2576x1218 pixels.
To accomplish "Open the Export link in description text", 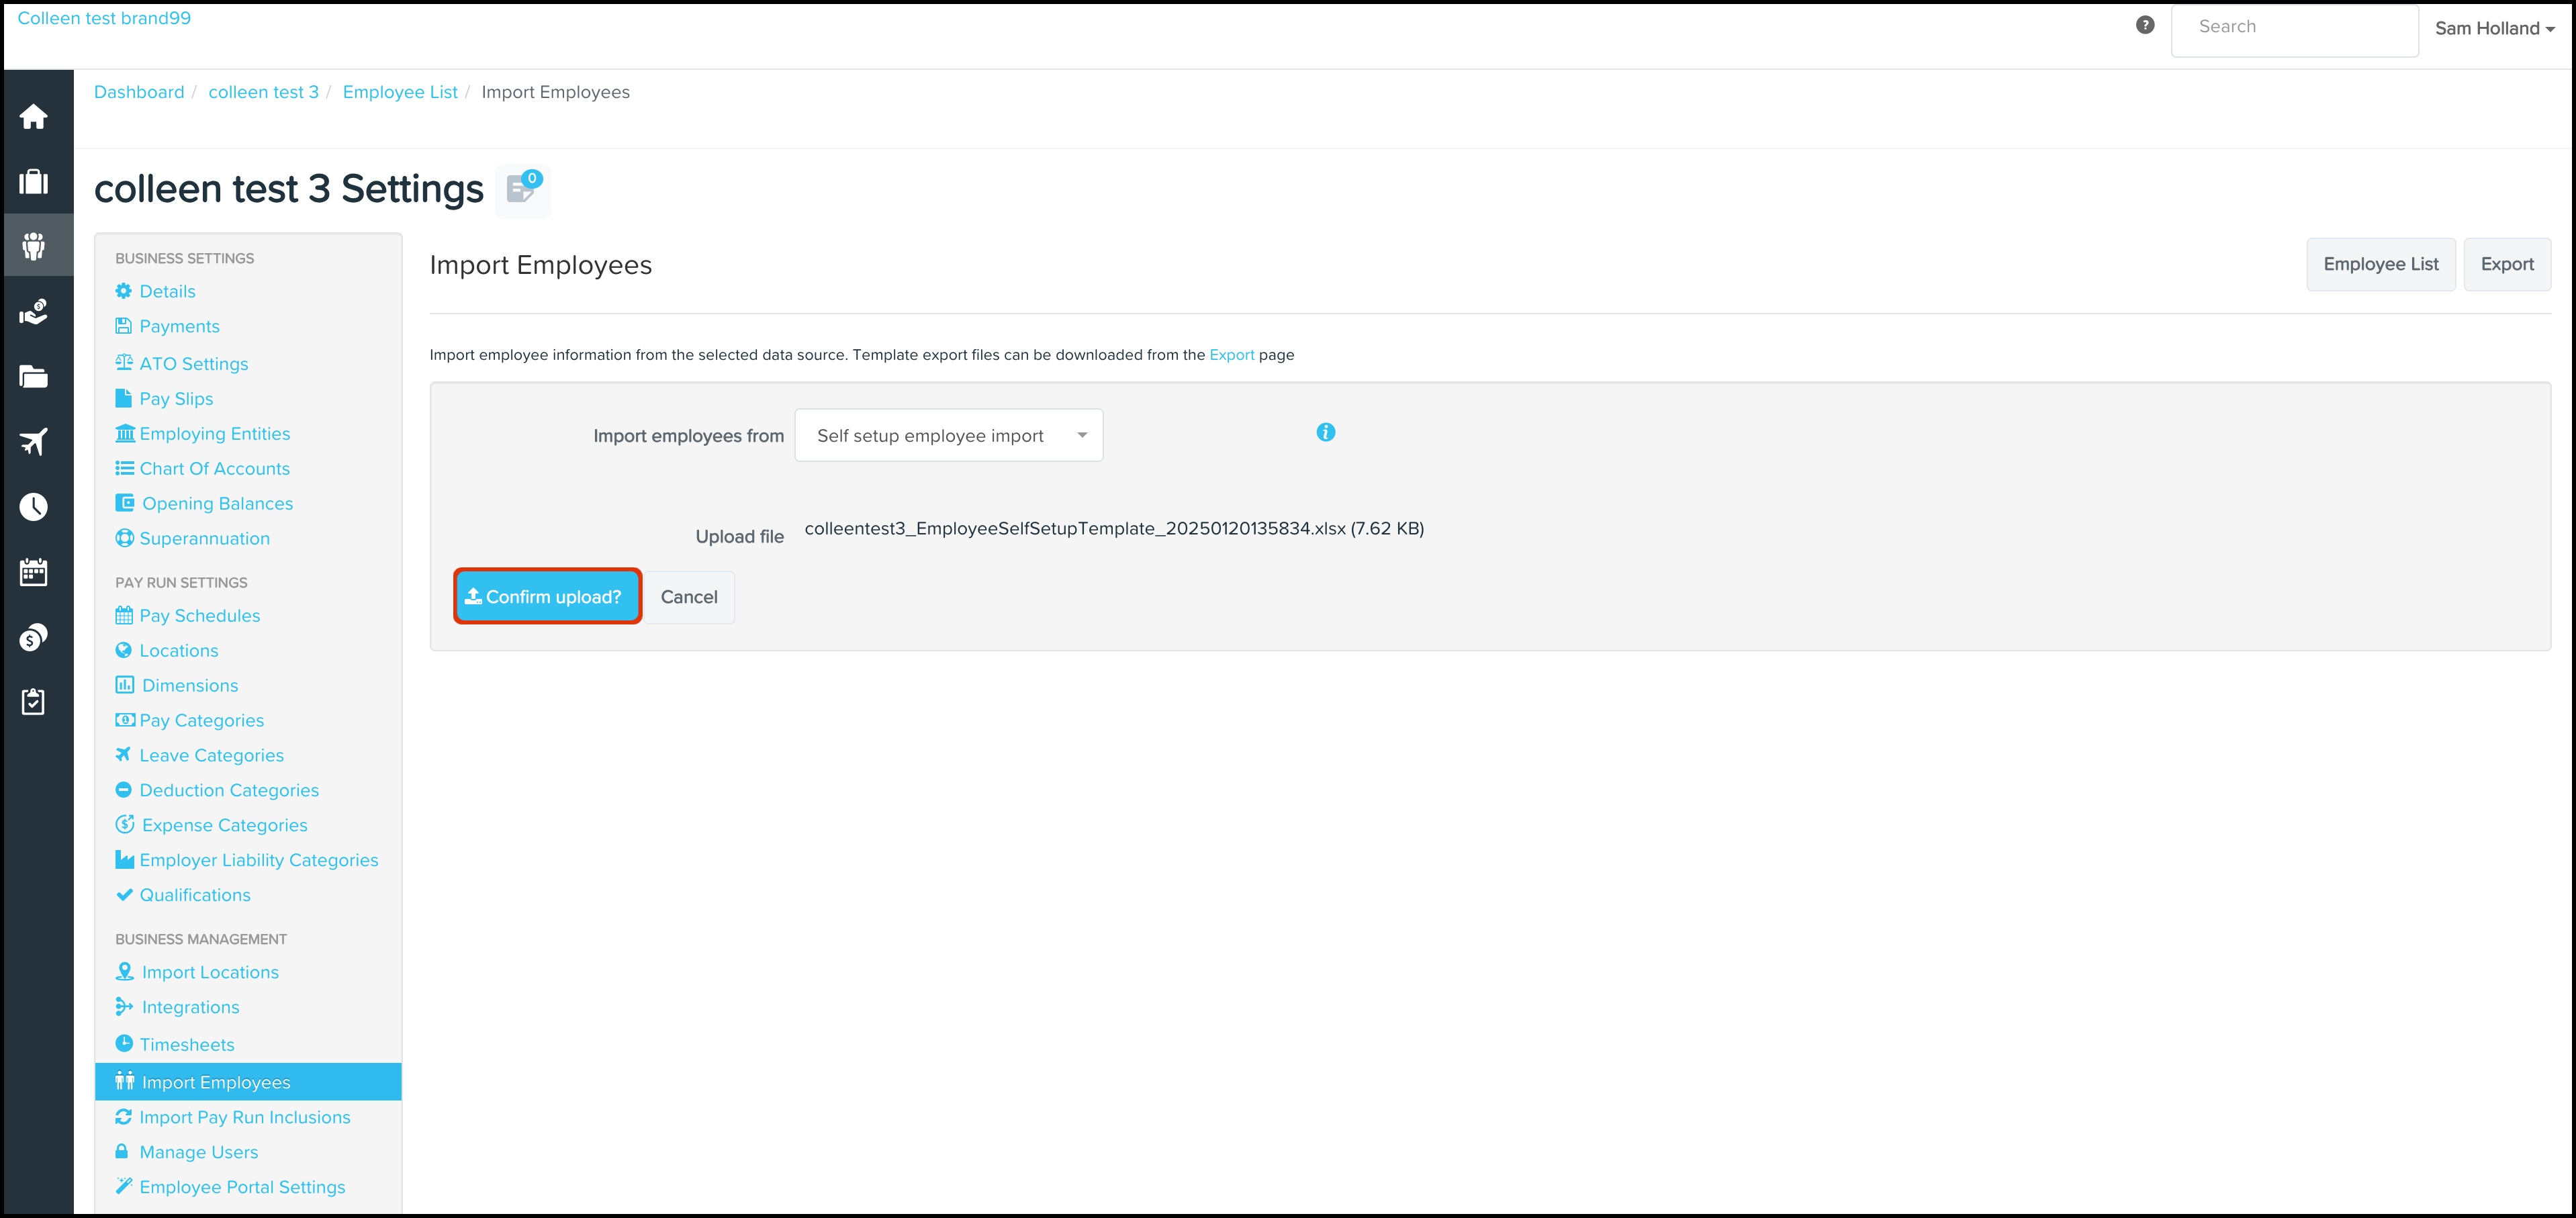I will (x=1231, y=355).
